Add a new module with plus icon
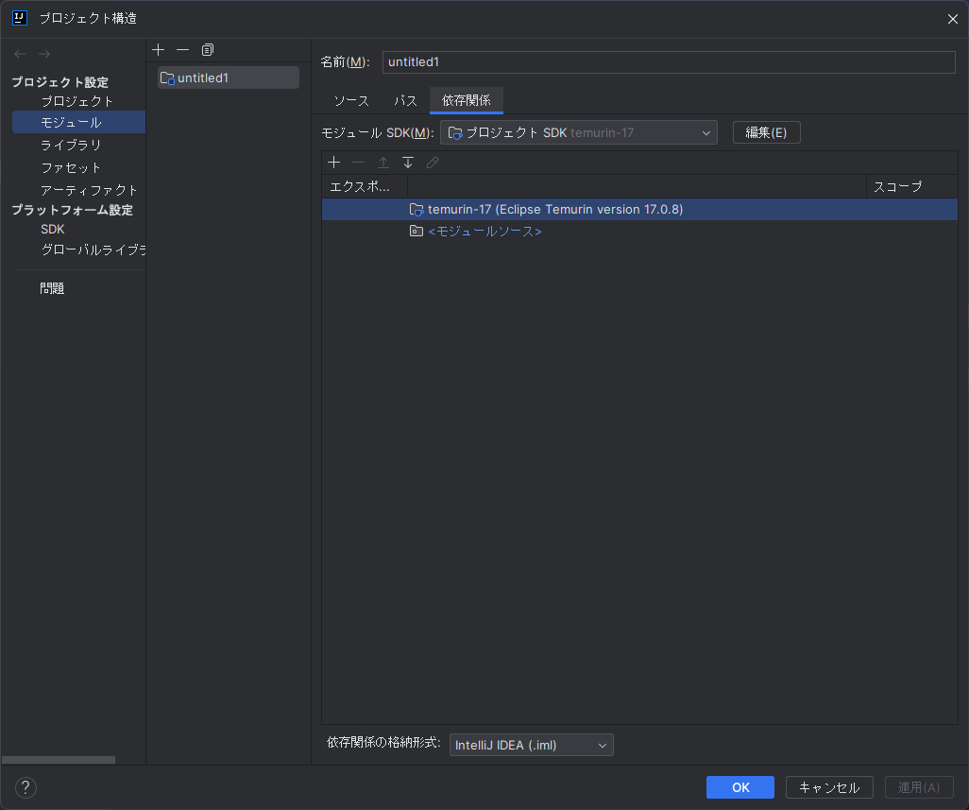The height and width of the screenshot is (810, 969). (x=159, y=49)
